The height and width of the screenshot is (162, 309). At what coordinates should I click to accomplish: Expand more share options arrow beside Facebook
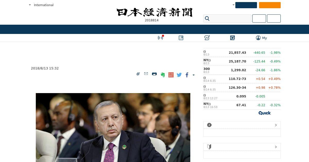pos(194,75)
